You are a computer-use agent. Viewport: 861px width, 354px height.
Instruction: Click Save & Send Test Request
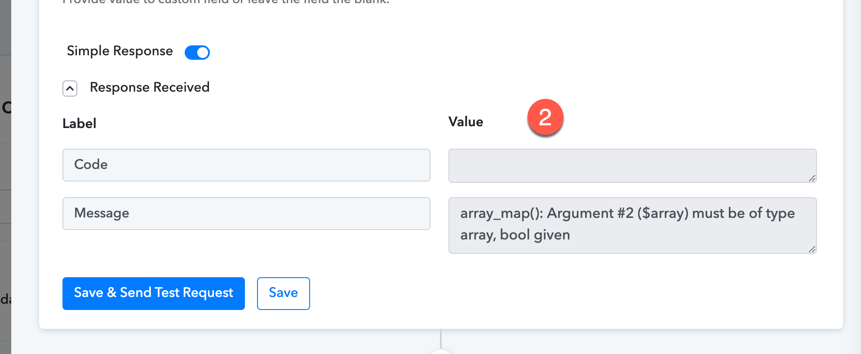coord(154,293)
